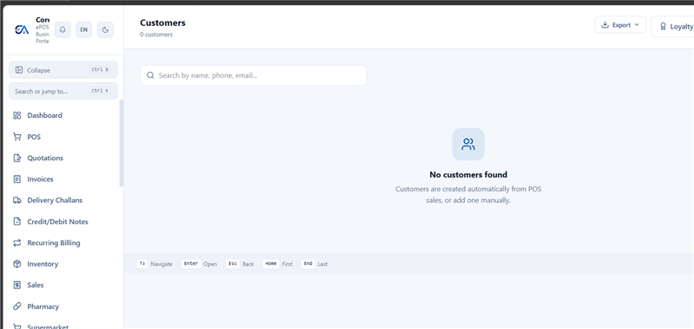Click the company logo icon
The height and width of the screenshot is (329, 694).
(22, 29)
